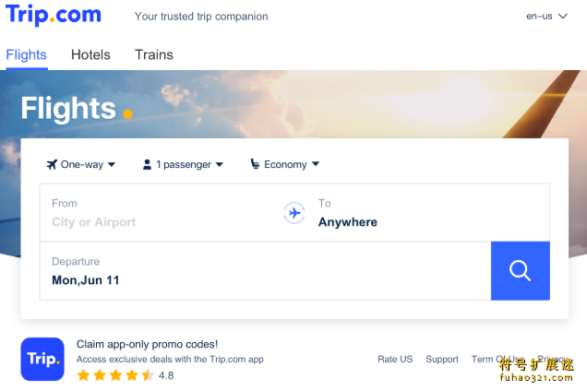The width and height of the screenshot is (587, 391).
Task: Click the swap origin and destination plane icon
Action: click(x=294, y=213)
